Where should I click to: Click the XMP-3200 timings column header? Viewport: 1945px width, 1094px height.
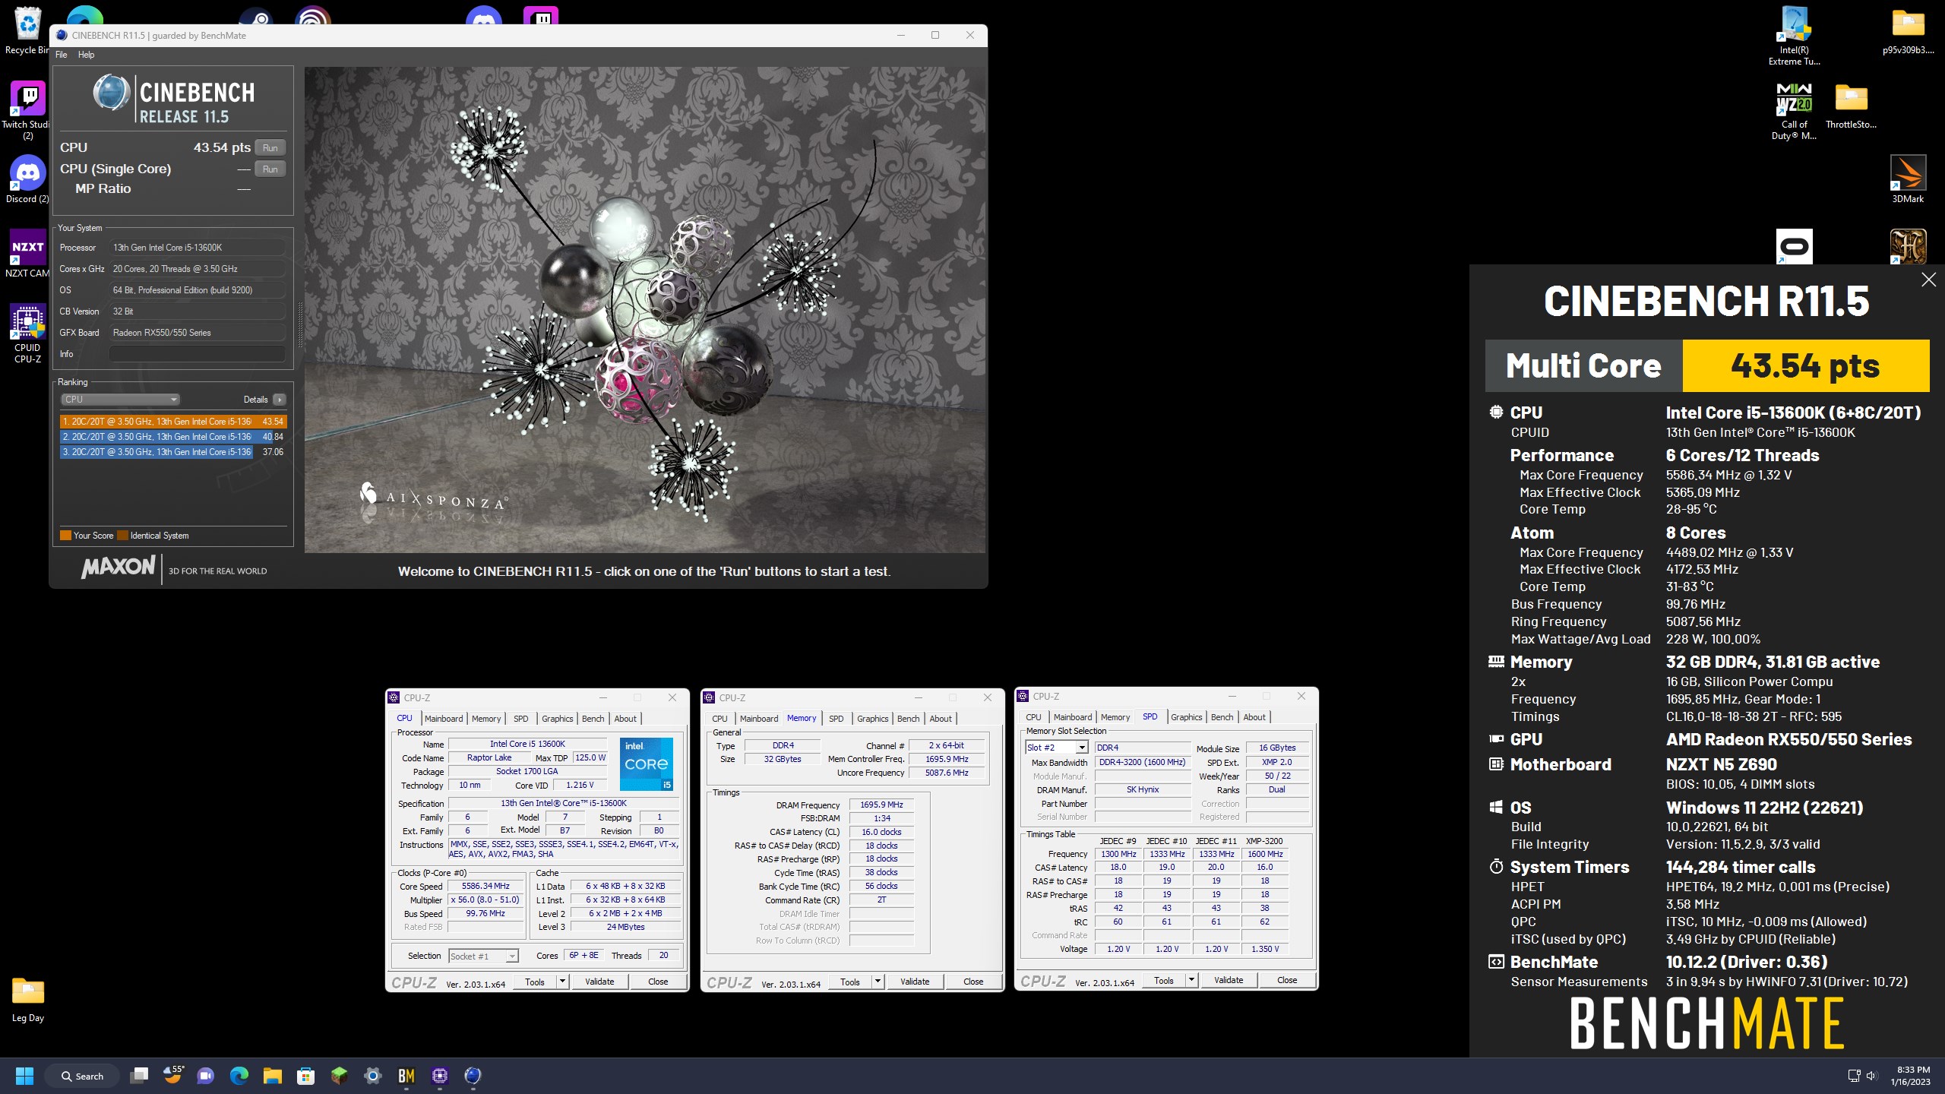tap(1264, 841)
